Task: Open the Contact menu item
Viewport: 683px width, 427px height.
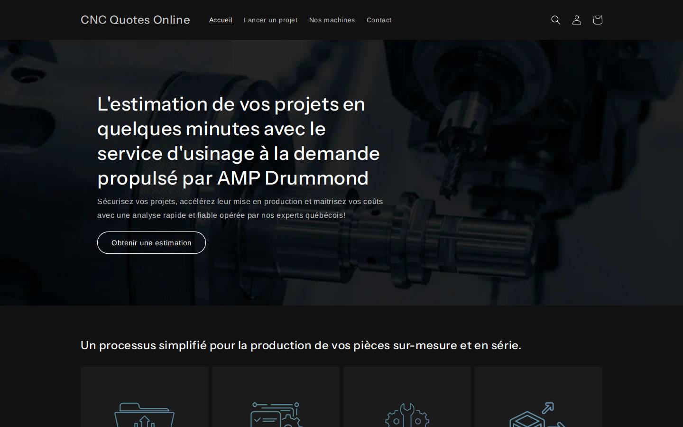Action: [379, 20]
